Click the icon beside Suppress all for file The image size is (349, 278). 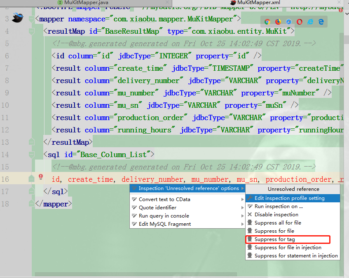[250, 222]
